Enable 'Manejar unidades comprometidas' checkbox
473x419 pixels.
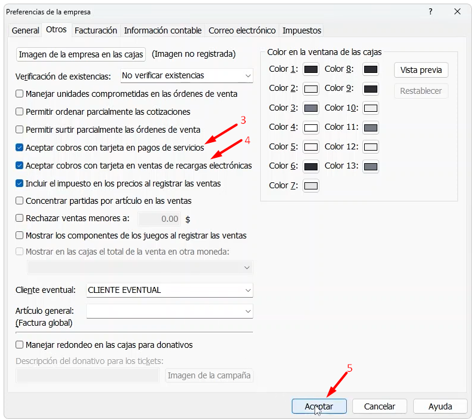(x=20, y=94)
